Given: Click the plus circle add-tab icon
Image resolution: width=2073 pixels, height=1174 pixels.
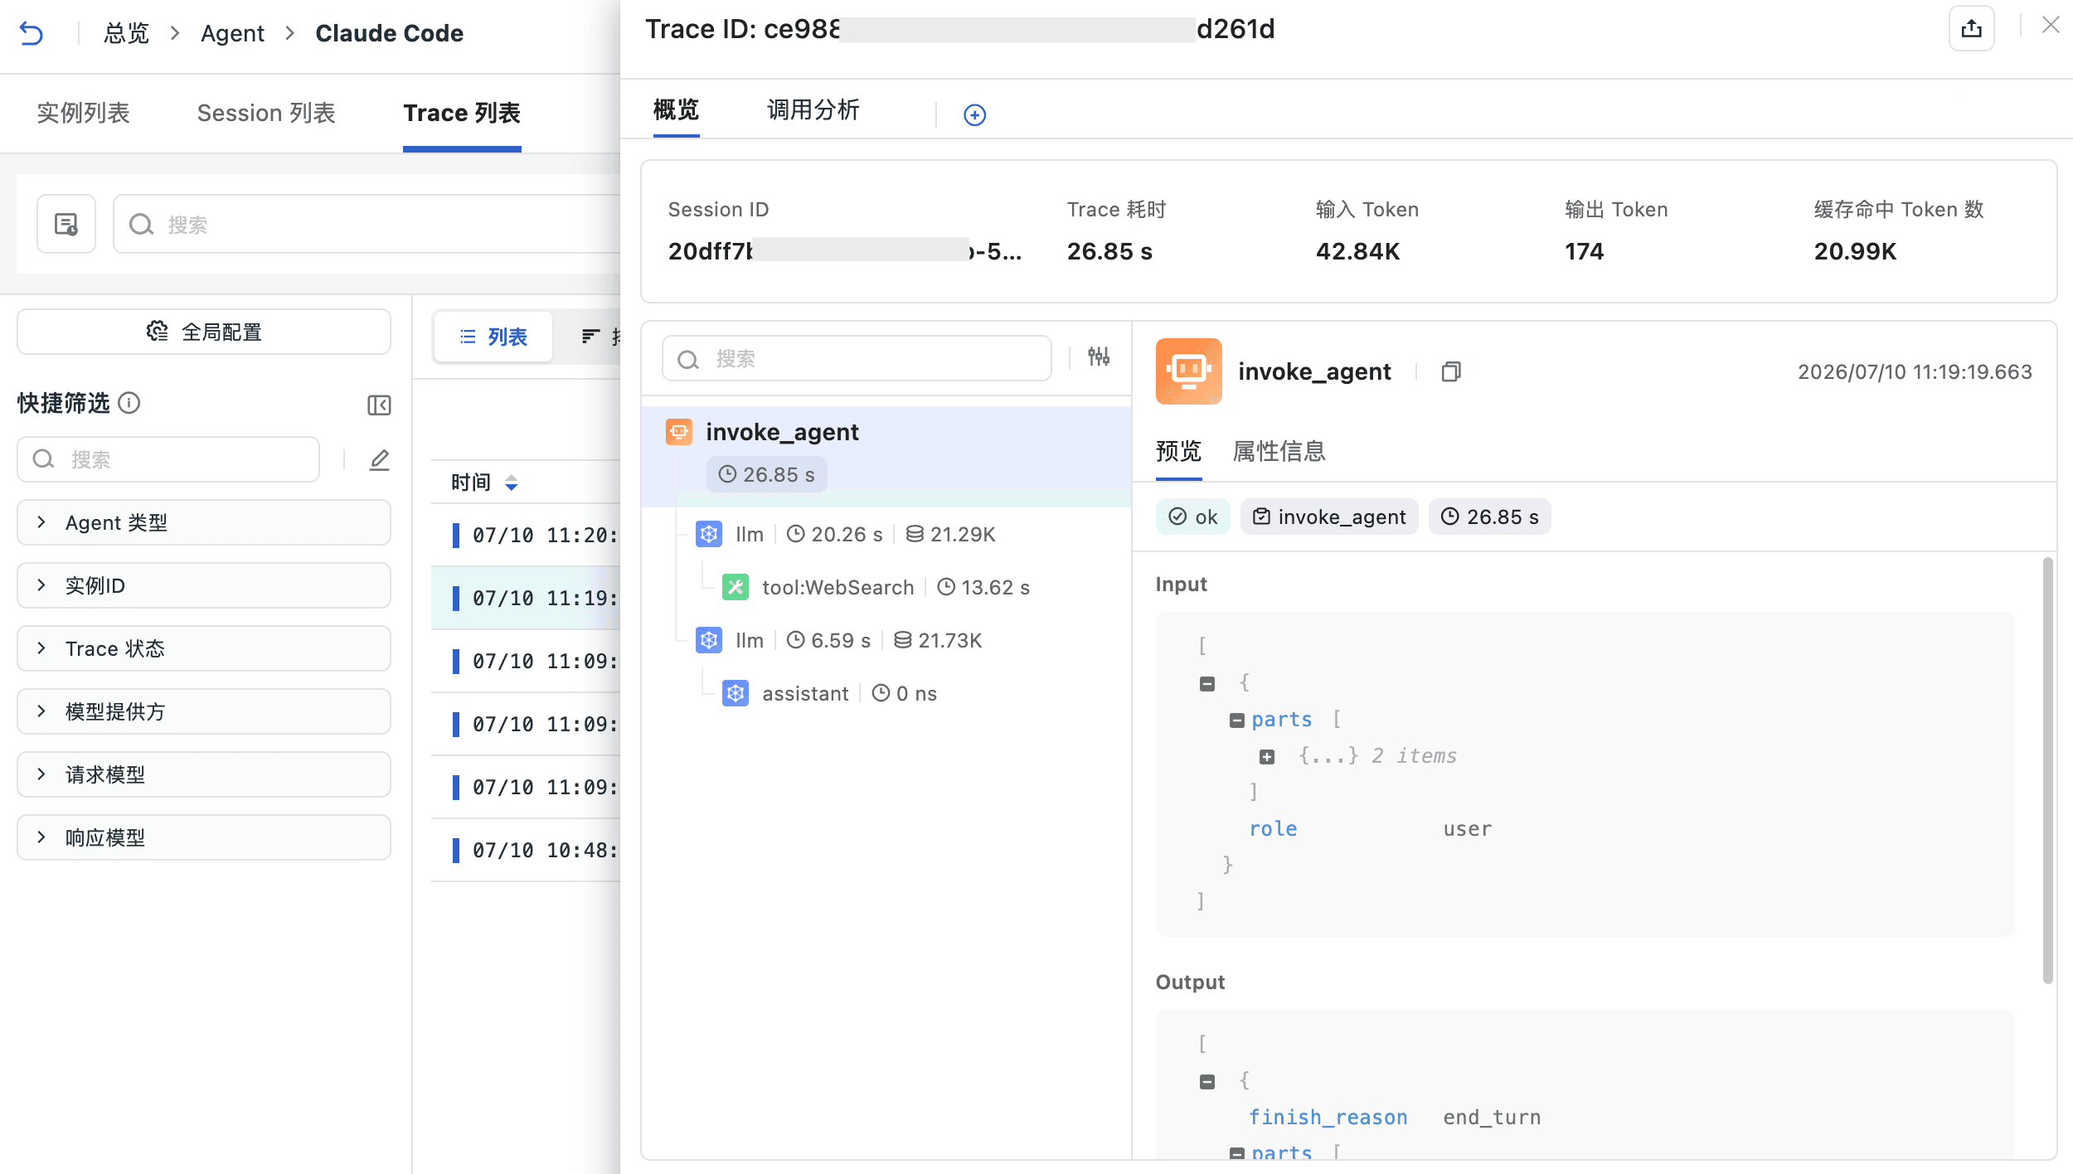Looking at the screenshot, I should pyautogui.click(x=974, y=114).
